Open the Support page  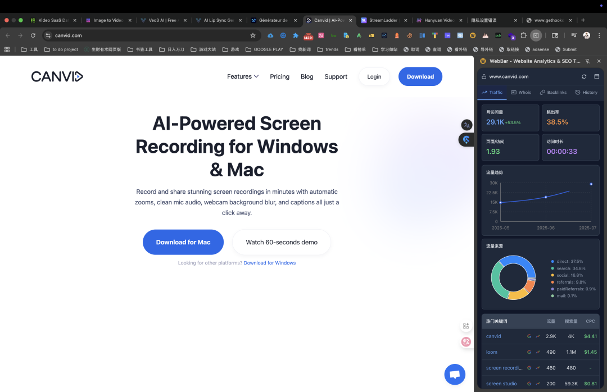click(336, 76)
